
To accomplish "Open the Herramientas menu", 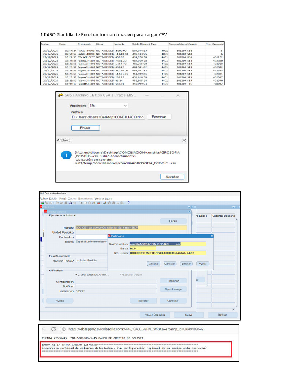I will point(86,198).
